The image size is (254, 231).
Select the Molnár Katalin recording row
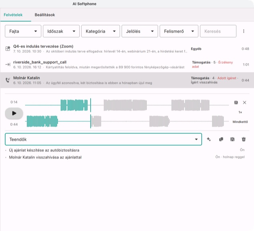[x=127, y=80]
